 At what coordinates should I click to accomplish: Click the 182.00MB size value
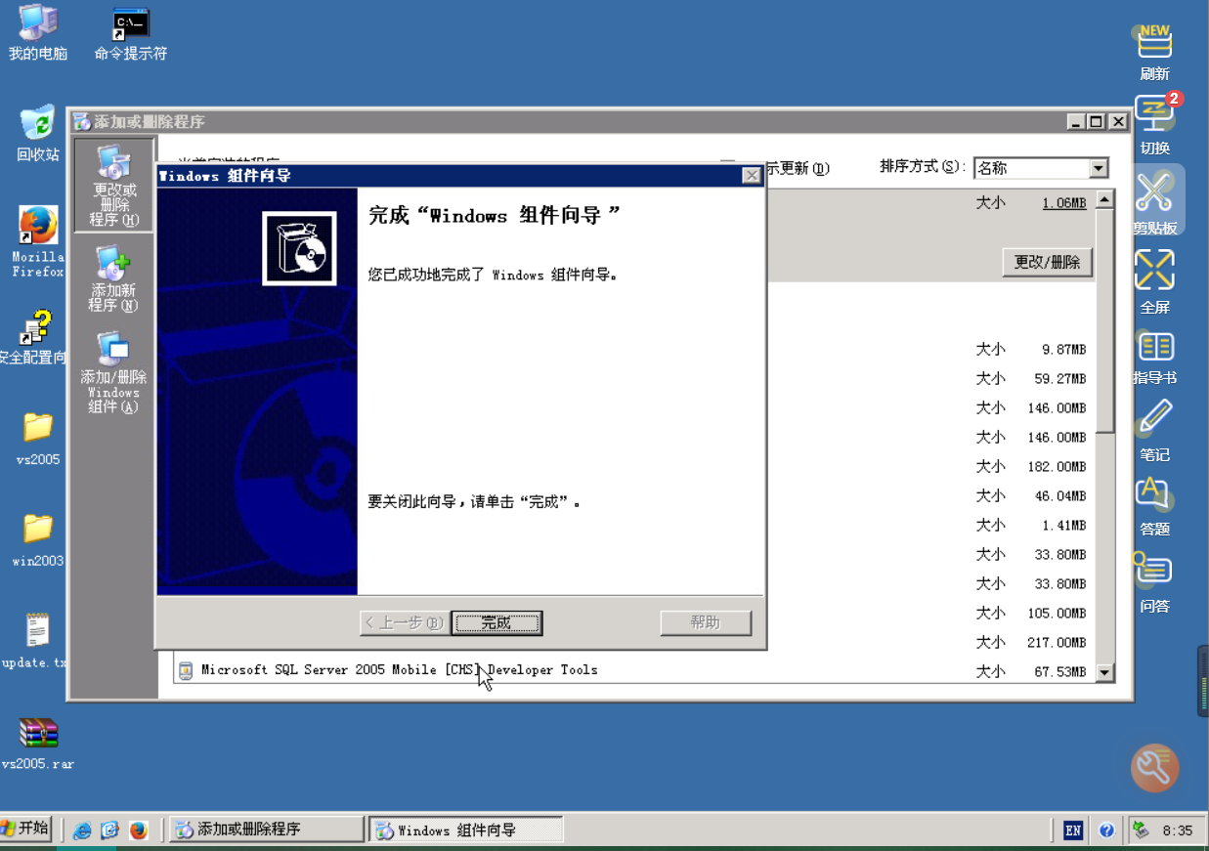coord(1057,466)
